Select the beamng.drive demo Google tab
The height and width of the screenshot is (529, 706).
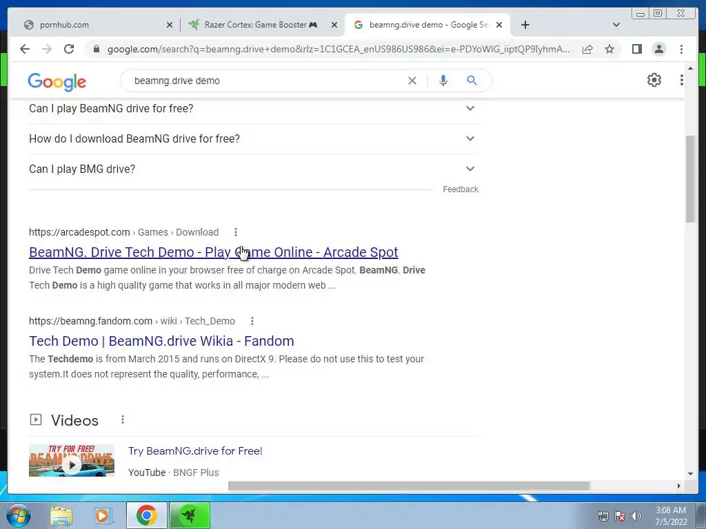427,25
